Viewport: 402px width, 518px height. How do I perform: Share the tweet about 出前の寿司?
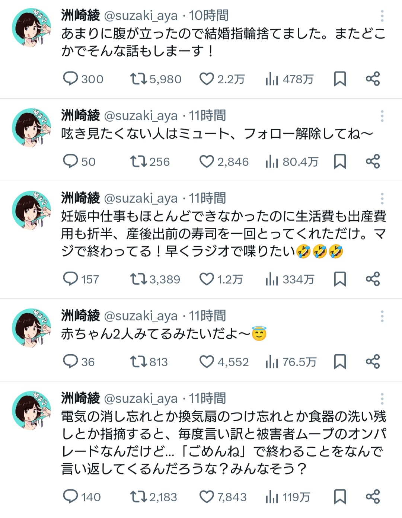tap(373, 279)
